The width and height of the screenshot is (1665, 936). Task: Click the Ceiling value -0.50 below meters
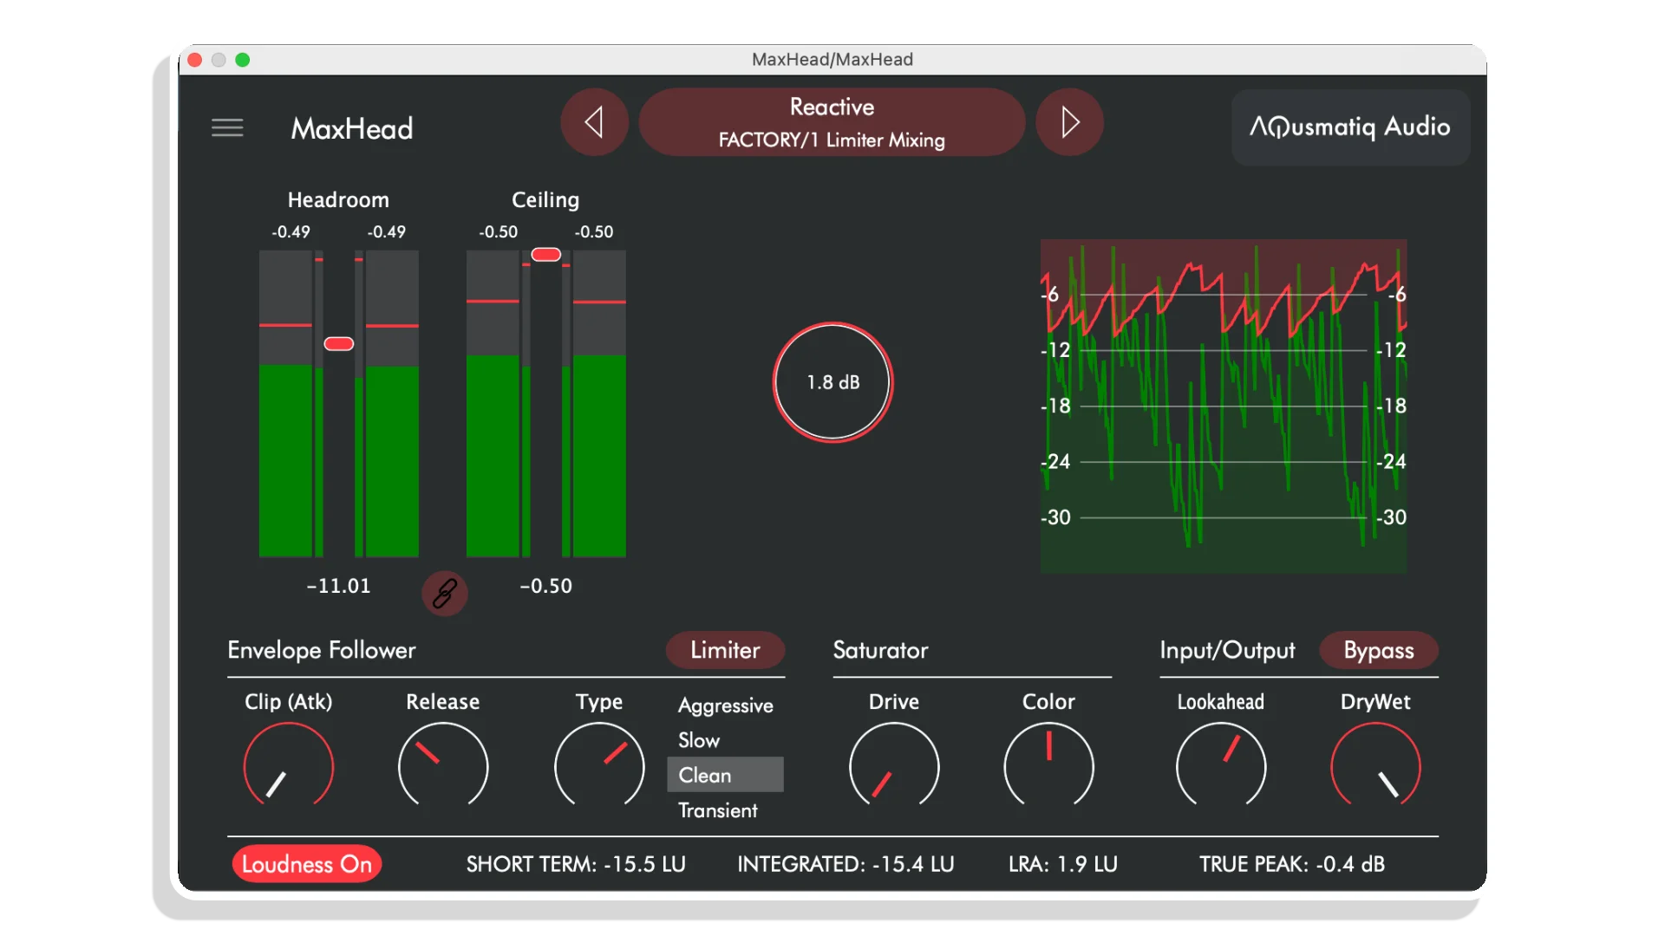pyautogui.click(x=545, y=586)
